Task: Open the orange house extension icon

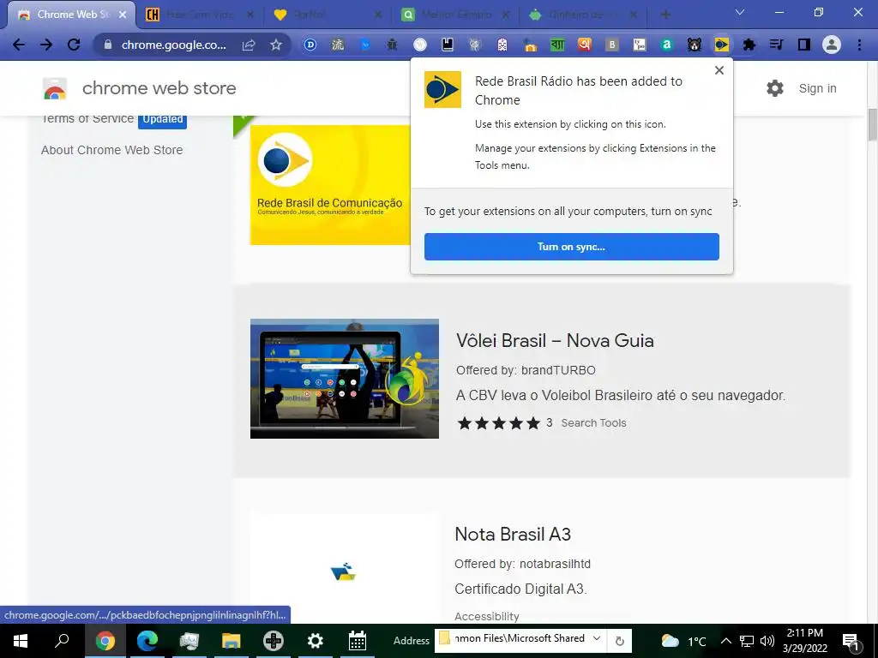Action: point(530,45)
